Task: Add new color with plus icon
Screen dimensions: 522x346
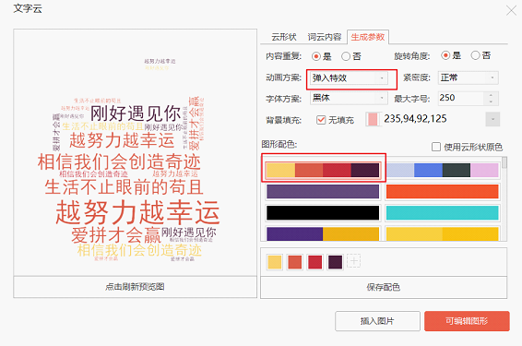Action: pyautogui.click(x=353, y=261)
